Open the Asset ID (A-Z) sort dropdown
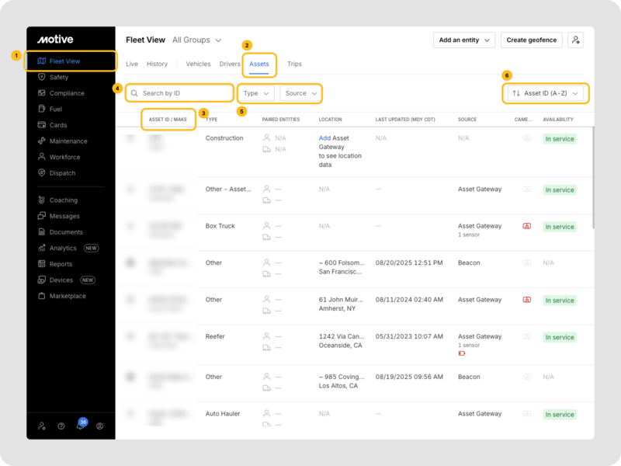This screenshot has width=621, height=466. tap(546, 93)
